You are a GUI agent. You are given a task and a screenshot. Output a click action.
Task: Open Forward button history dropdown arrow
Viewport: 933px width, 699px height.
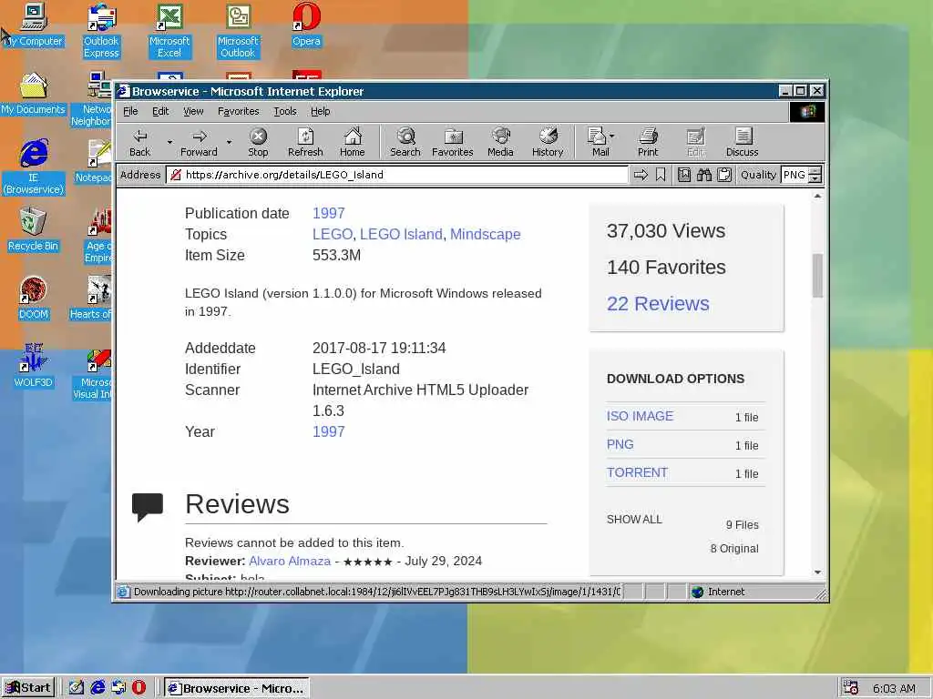pos(229,143)
